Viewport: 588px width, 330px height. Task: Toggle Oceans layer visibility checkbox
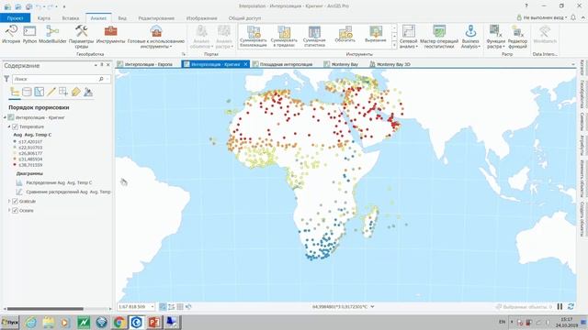click(15, 211)
